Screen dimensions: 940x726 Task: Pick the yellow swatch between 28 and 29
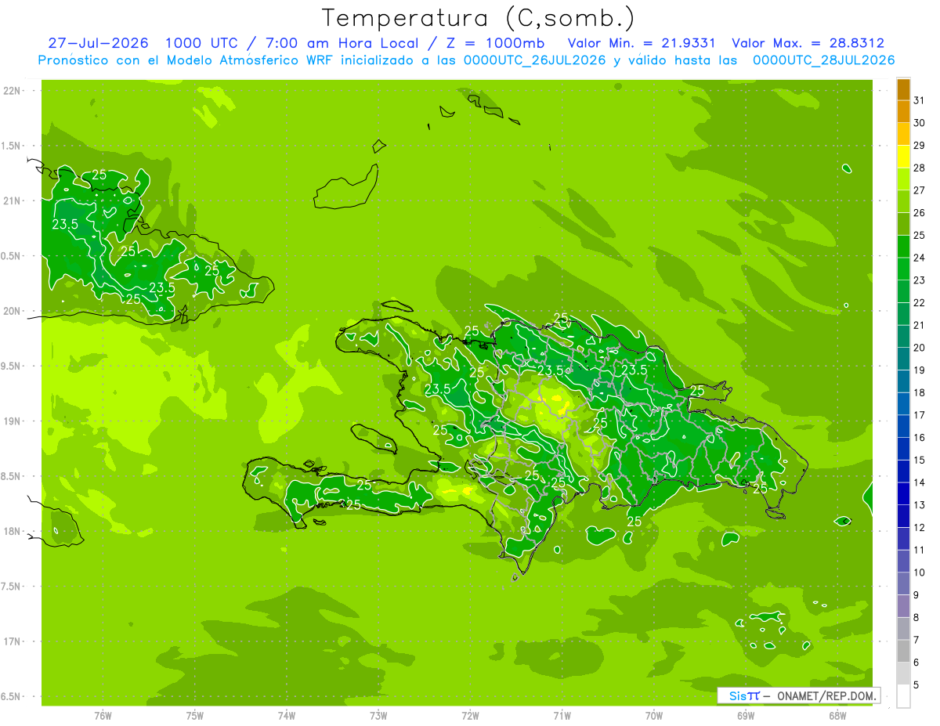903,156
